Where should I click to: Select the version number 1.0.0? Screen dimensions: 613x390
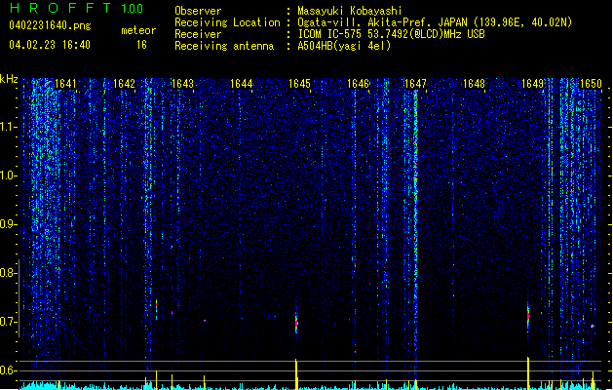tap(132, 9)
